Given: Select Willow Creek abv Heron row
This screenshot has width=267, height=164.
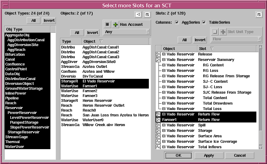Looking at the screenshot, I should coord(105,125).
